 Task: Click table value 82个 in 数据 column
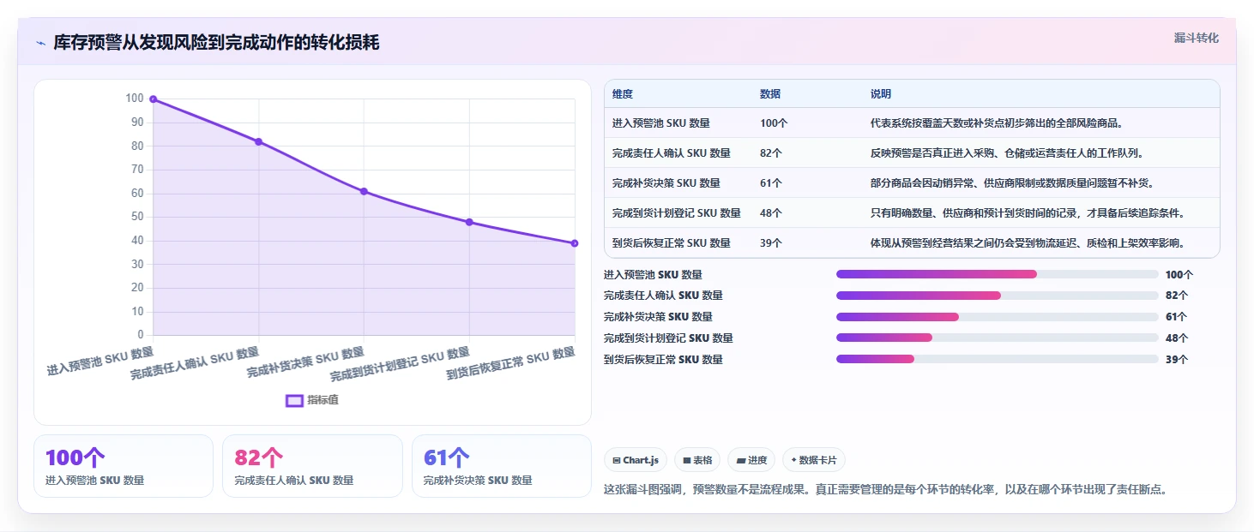tap(771, 153)
